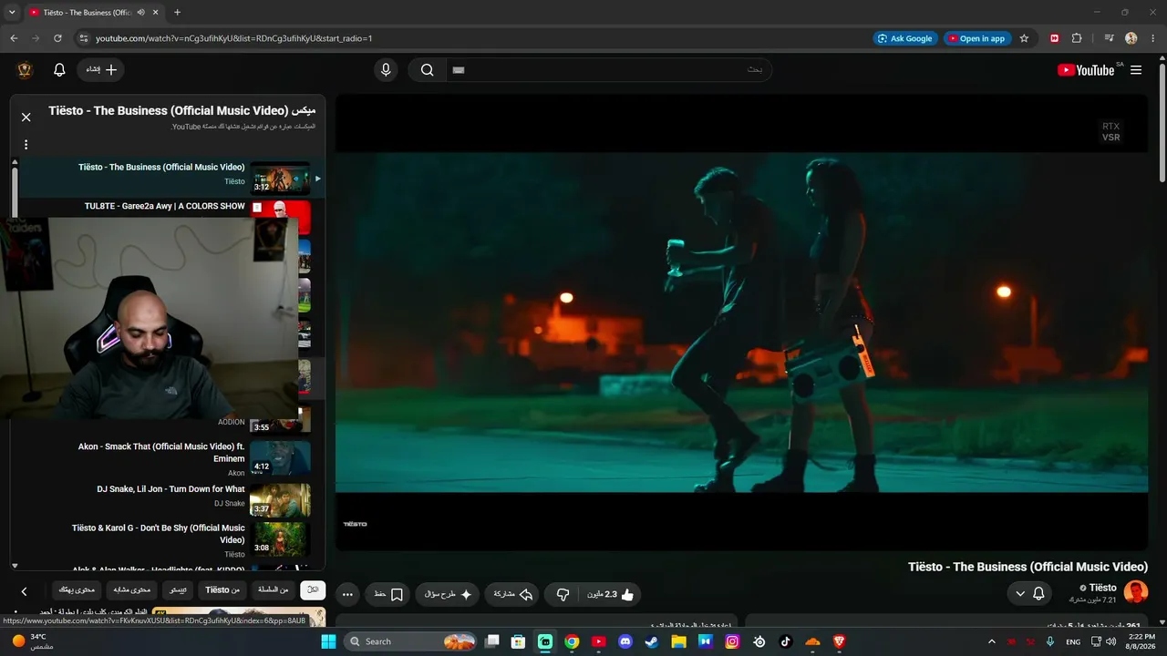Open the YouTube account avatar menu
The height and width of the screenshot is (656, 1167).
[25, 70]
